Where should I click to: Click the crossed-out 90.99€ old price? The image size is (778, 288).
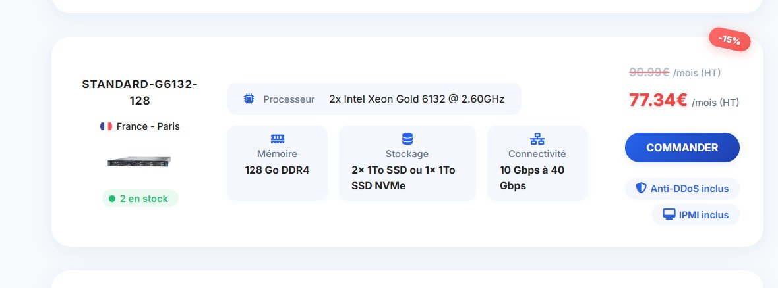649,73
